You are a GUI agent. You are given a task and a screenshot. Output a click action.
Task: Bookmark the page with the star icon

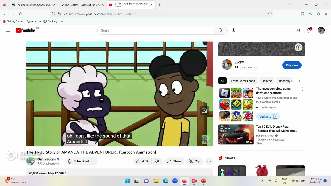point(270,14)
